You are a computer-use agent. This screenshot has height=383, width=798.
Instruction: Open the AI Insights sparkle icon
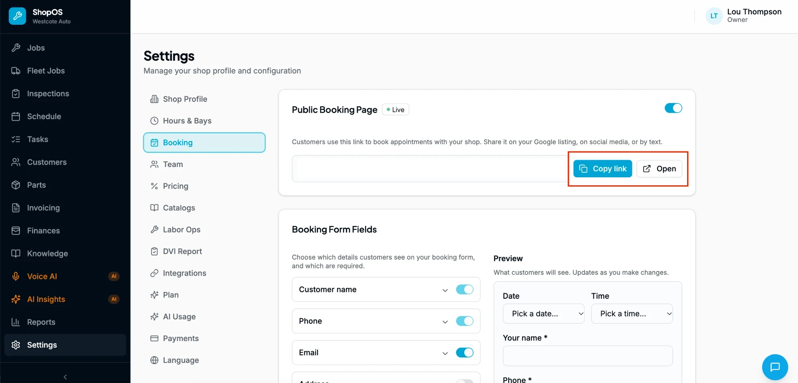coord(16,299)
